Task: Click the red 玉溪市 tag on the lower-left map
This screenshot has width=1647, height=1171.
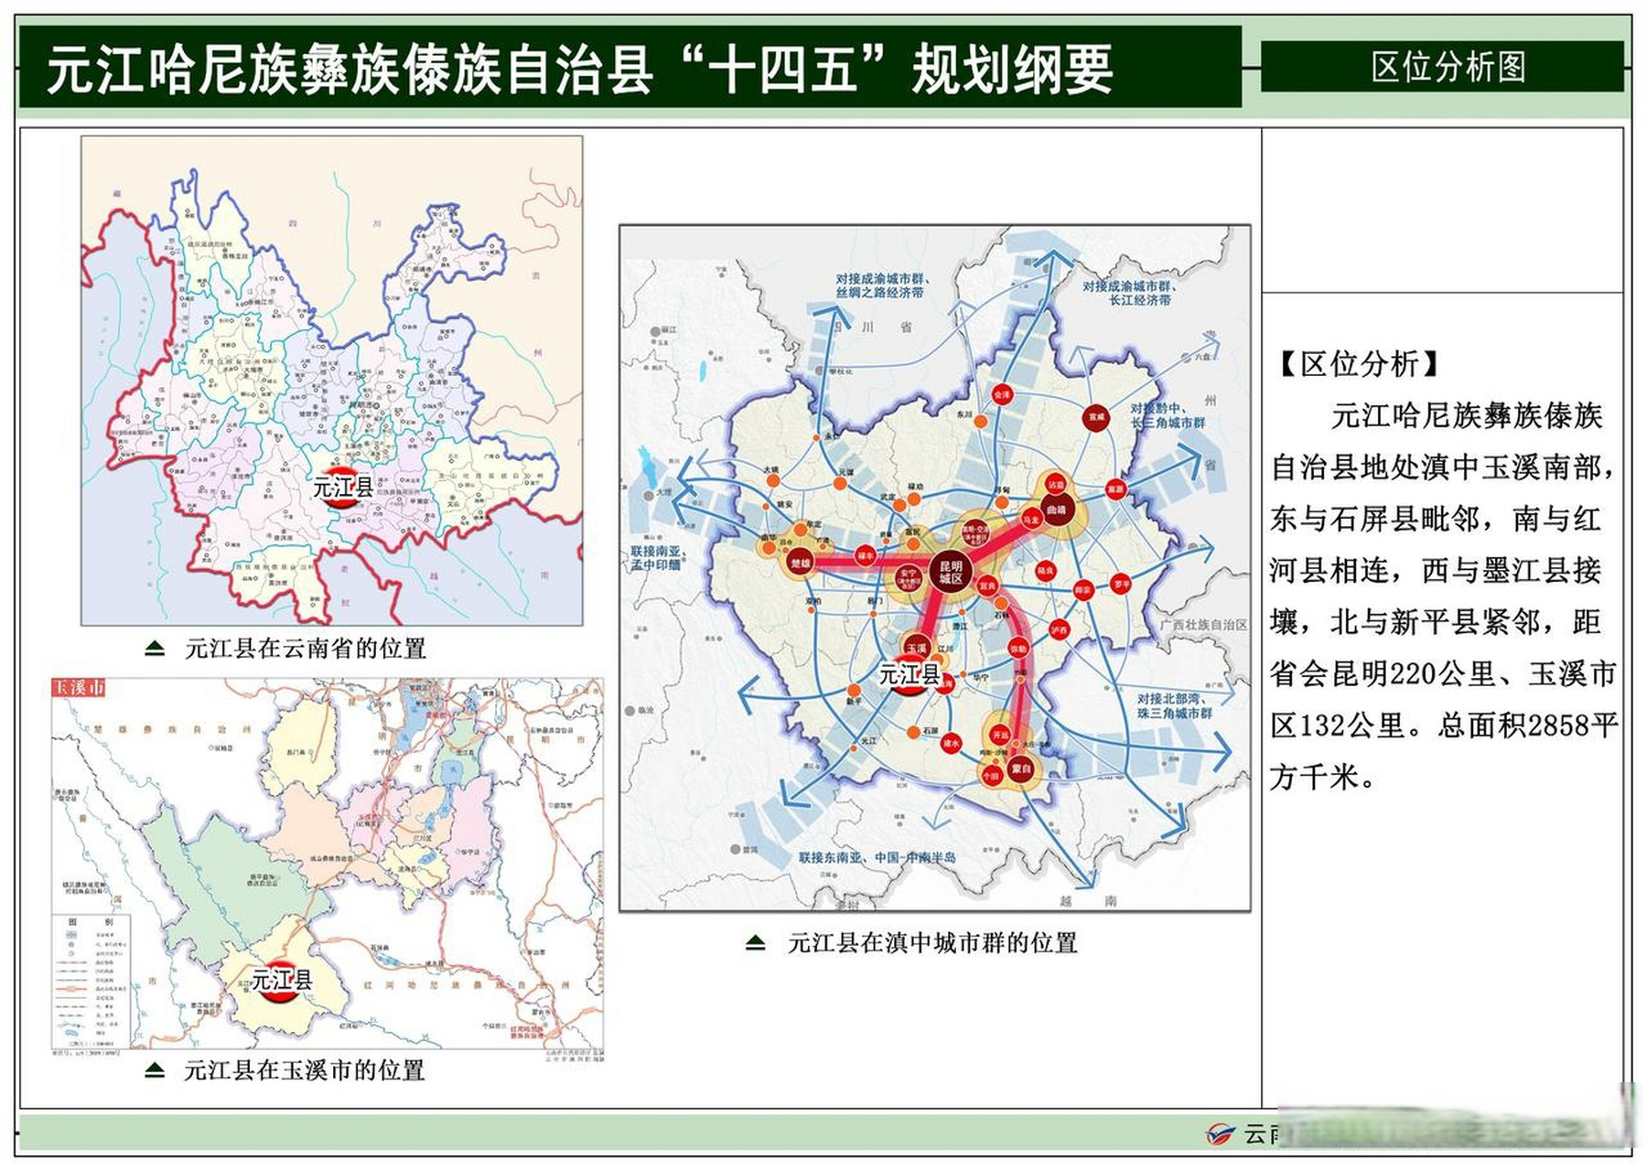Action: click(79, 688)
